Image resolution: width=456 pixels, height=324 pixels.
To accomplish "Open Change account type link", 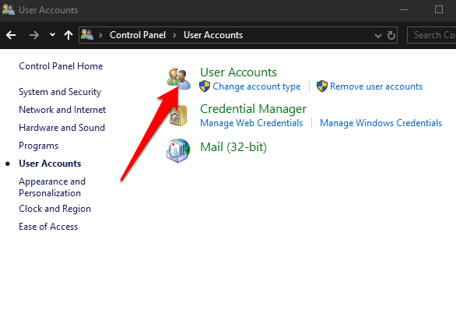I will pyautogui.click(x=257, y=86).
